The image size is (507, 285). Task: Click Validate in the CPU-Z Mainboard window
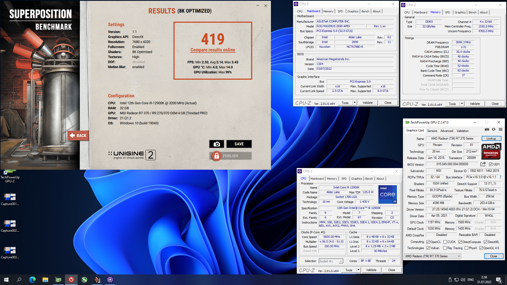pyautogui.click(x=368, y=103)
